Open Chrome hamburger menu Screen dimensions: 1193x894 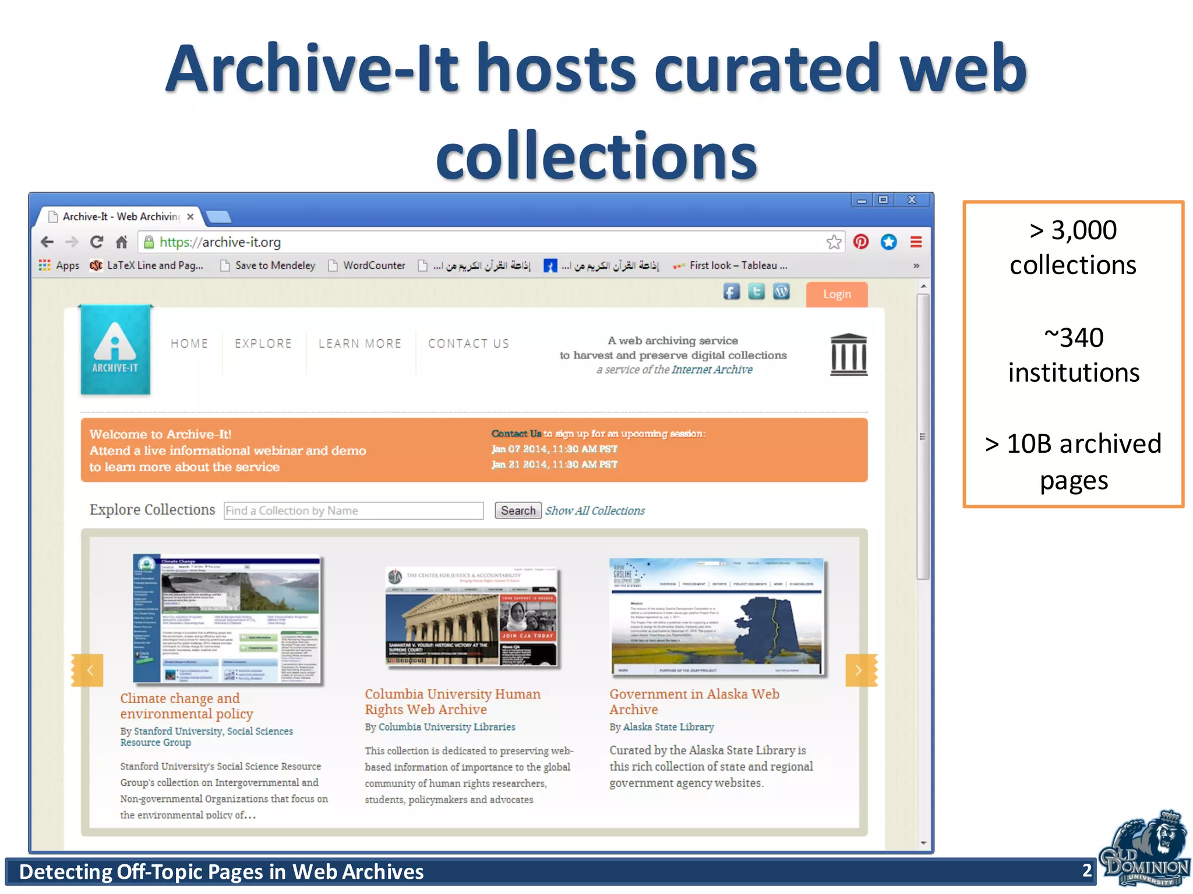tap(916, 242)
